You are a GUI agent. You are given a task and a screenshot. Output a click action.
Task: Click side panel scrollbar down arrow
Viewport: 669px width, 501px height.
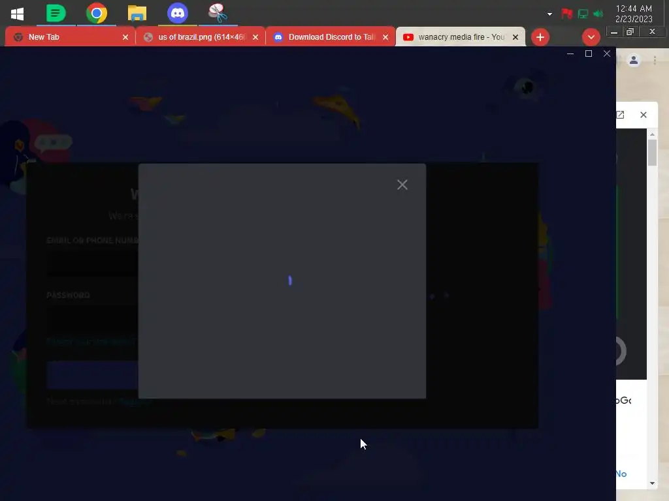[x=652, y=483]
